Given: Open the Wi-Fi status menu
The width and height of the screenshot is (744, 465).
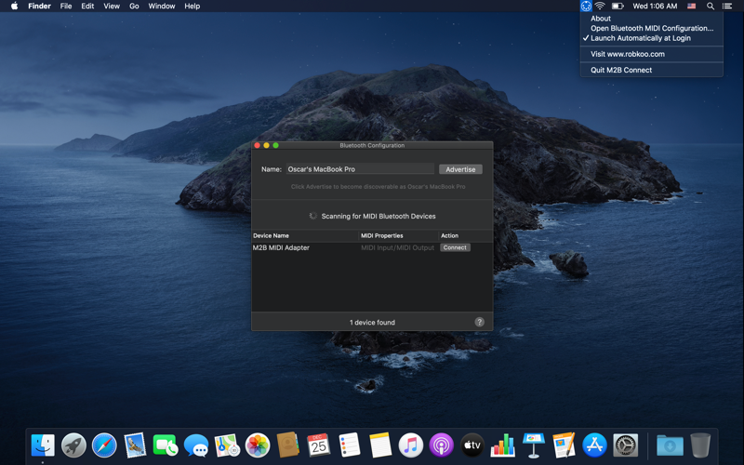Looking at the screenshot, I should 601,6.
